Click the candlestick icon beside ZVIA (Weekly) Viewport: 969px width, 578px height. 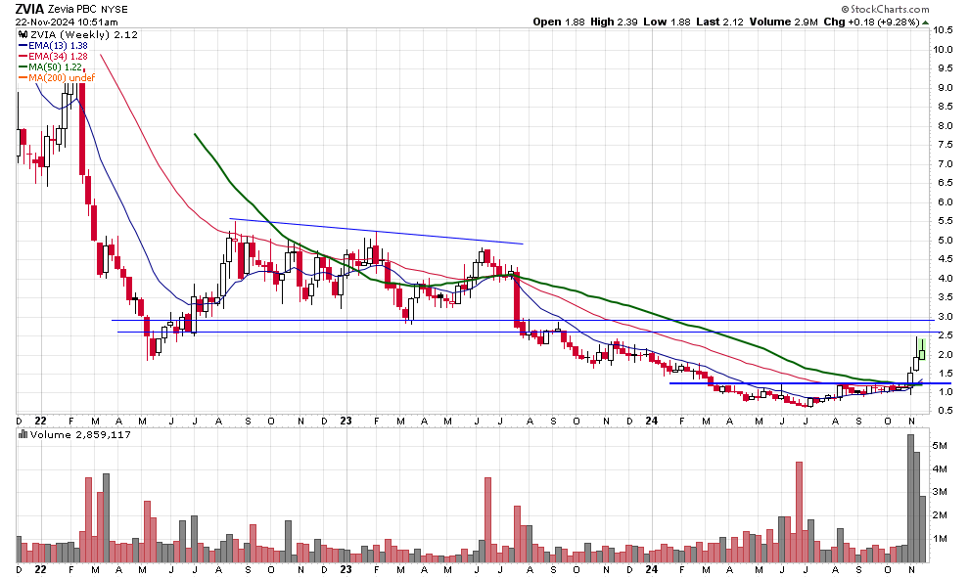(x=23, y=35)
